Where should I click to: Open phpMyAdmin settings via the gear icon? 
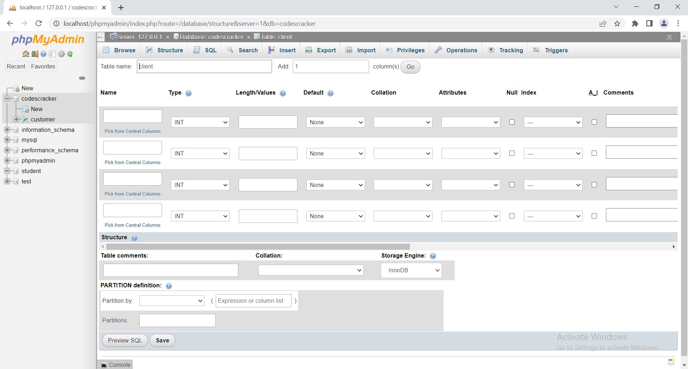(61, 54)
